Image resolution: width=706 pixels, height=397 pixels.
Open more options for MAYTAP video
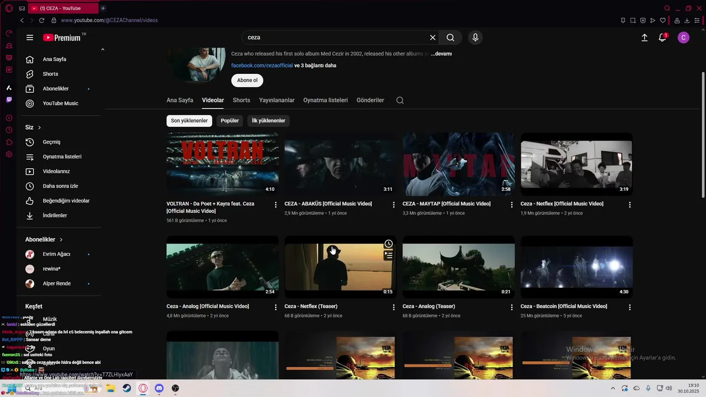pos(512,205)
